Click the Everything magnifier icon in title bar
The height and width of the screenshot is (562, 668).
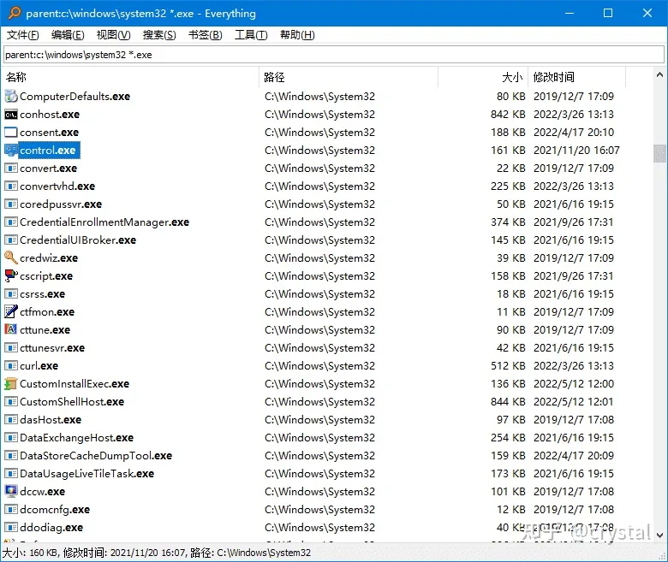pos(14,13)
